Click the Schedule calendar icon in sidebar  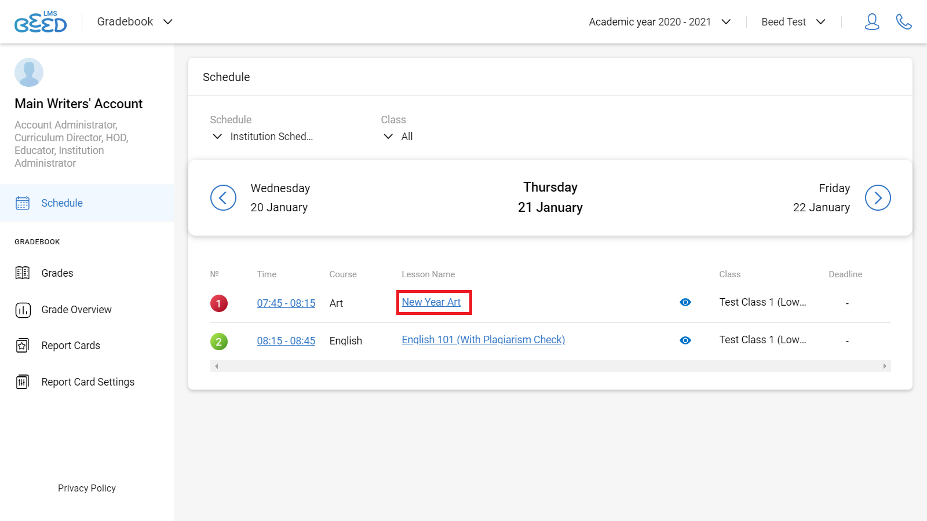[23, 203]
